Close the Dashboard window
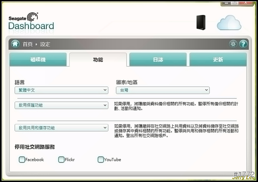Screen dimensions: 258x182 tap(246, 3)
